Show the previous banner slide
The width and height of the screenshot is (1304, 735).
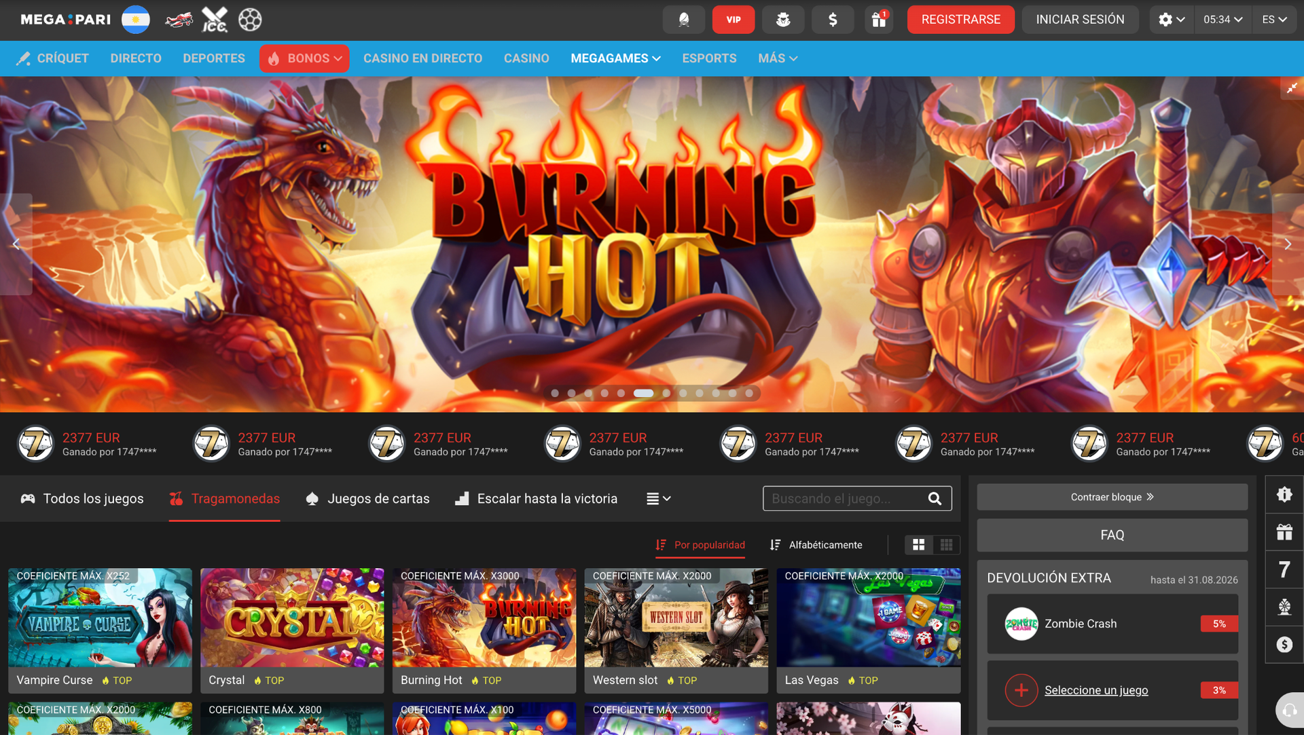click(16, 244)
